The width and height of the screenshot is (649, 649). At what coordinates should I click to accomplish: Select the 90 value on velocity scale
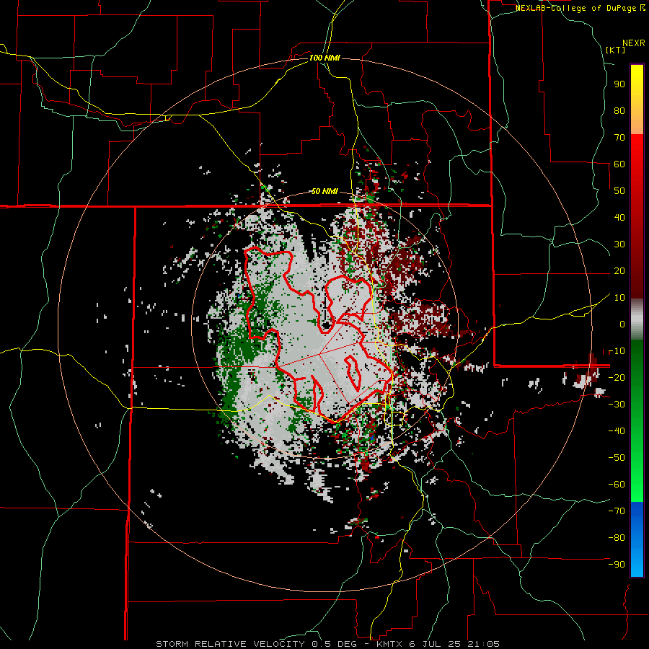(619, 84)
